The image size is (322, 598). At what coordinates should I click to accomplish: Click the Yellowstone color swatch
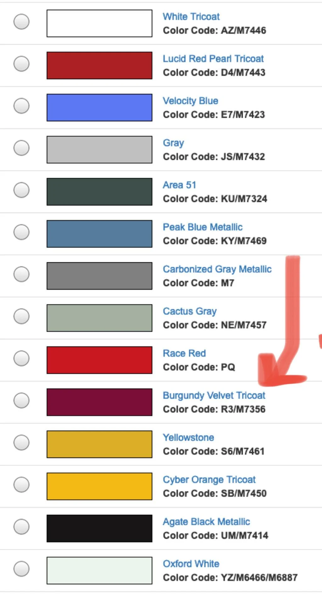[99, 444]
